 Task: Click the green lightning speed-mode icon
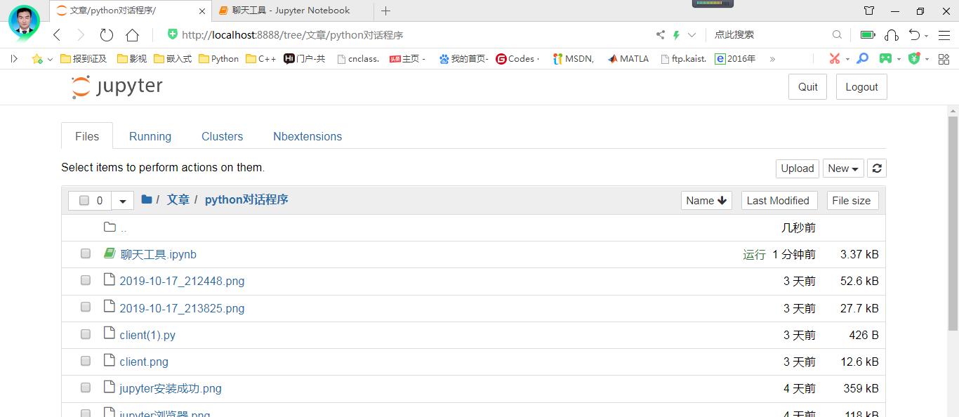pyautogui.click(x=677, y=34)
